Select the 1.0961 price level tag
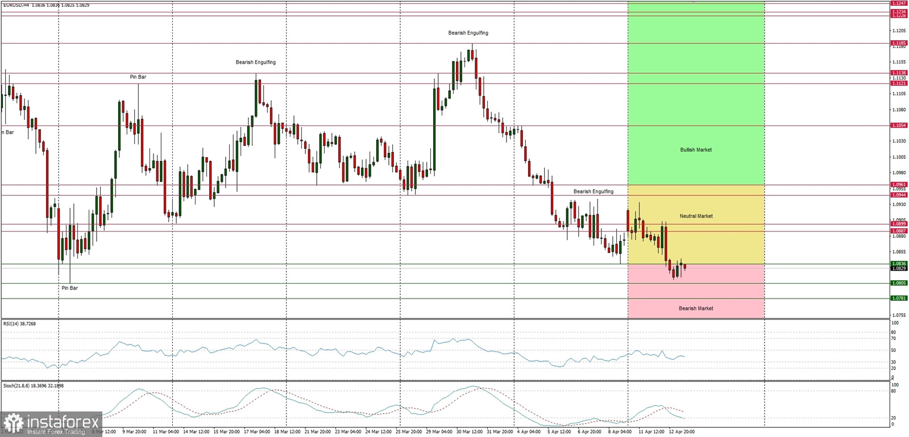 click(899, 184)
